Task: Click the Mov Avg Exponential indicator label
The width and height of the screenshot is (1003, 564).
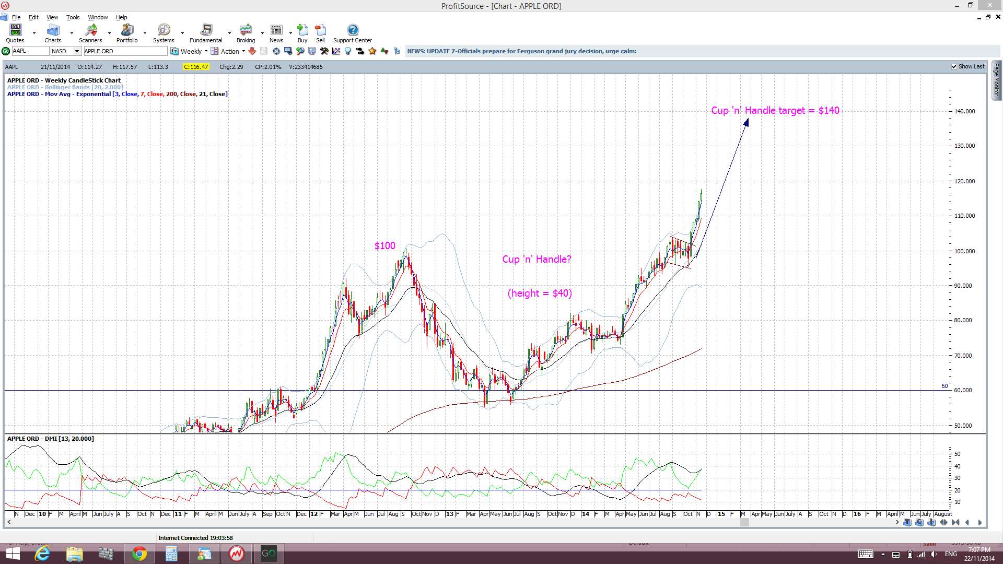Action: (x=118, y=94)
